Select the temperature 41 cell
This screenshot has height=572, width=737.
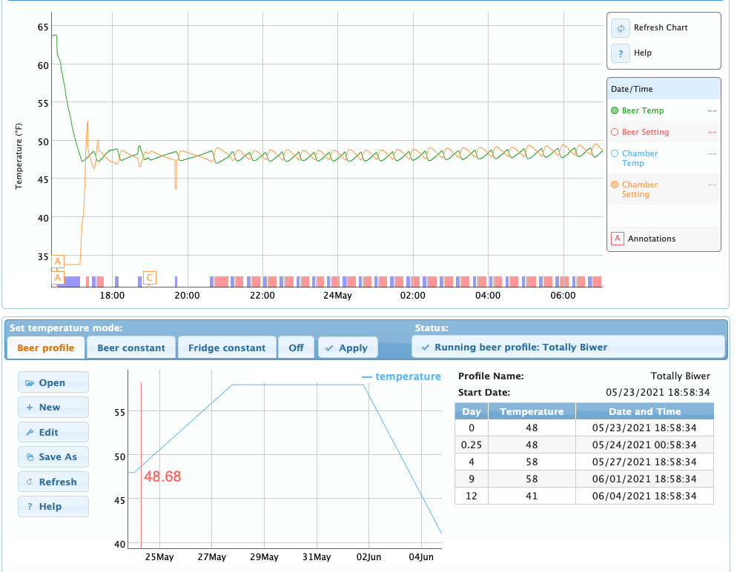point(532,496)
